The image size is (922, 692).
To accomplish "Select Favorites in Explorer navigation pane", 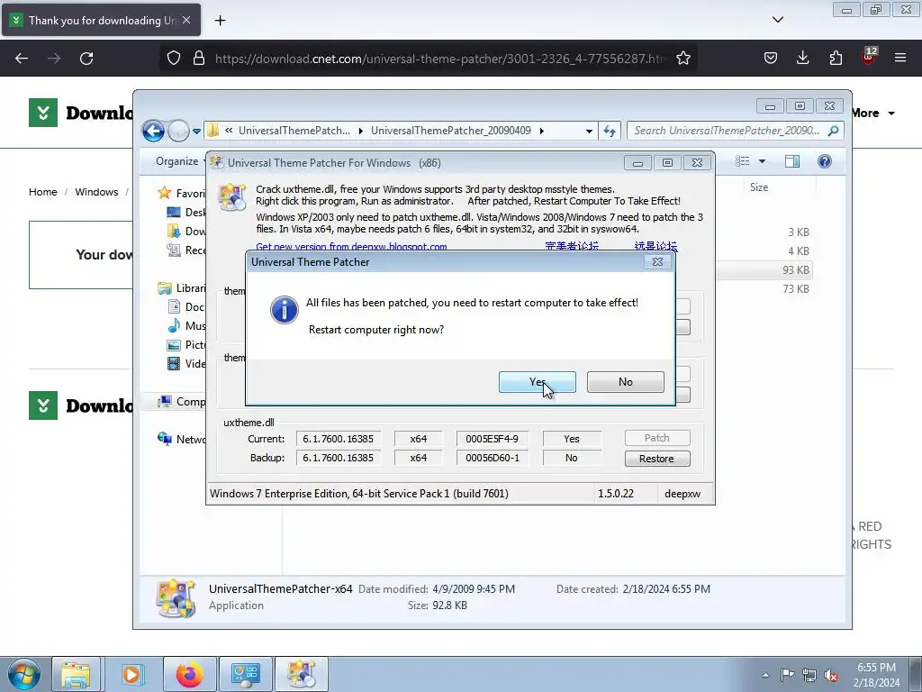I will (181, 193).
